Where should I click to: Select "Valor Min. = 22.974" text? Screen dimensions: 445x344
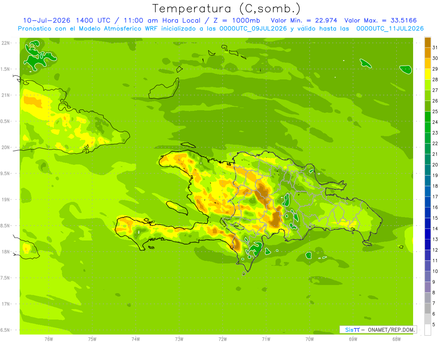point(304,20)
